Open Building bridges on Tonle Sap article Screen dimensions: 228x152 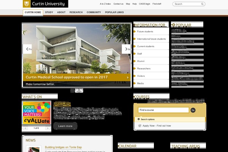click(x=63, y=147)
